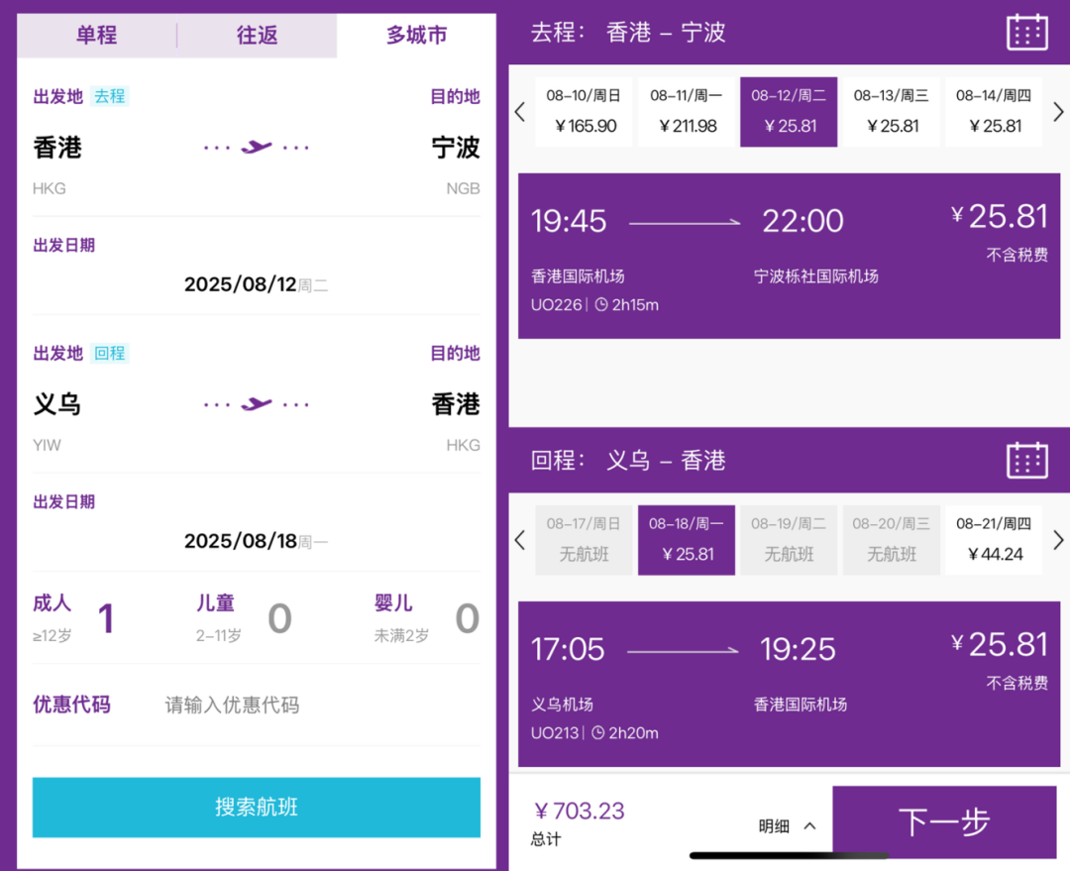Select the 08-10/周日 departure date
Image resolution: width=1070 pixels, height=871 pixels.
(x=584, y=111)
